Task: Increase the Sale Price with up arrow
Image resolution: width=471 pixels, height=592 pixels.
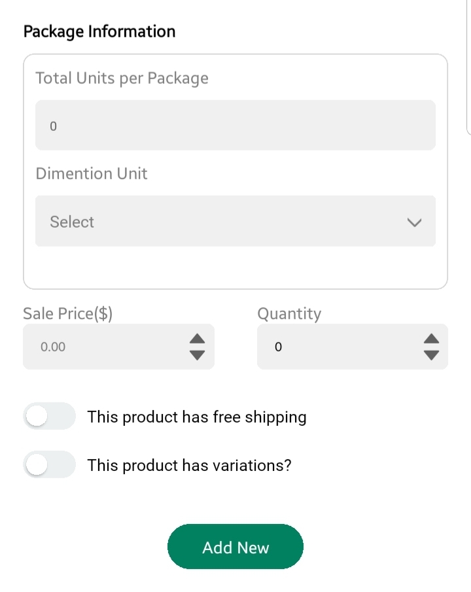Action: (197, 339)
